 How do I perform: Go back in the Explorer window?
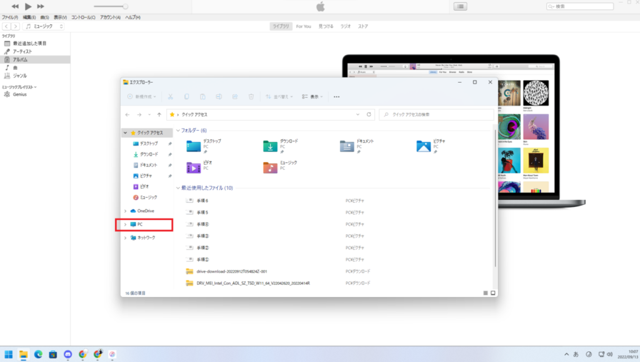(x=127, y=114)
